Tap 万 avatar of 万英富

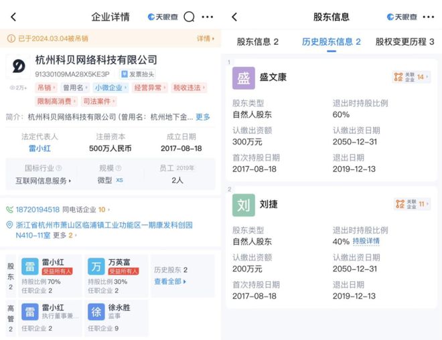pyautogui.click(x=96, y=266)
